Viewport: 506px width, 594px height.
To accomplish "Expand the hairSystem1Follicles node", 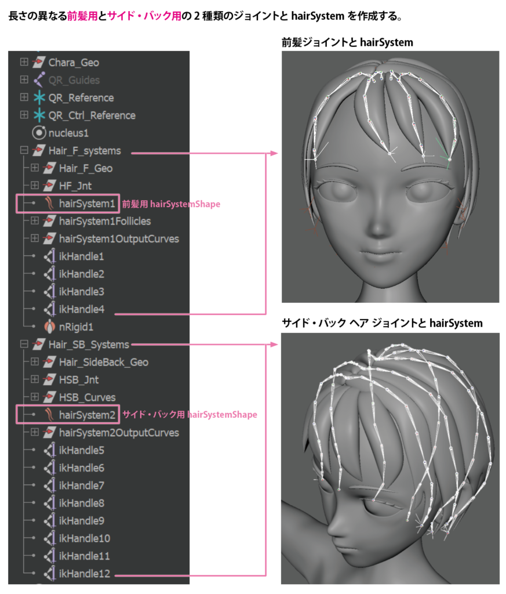I will point(35,221).
